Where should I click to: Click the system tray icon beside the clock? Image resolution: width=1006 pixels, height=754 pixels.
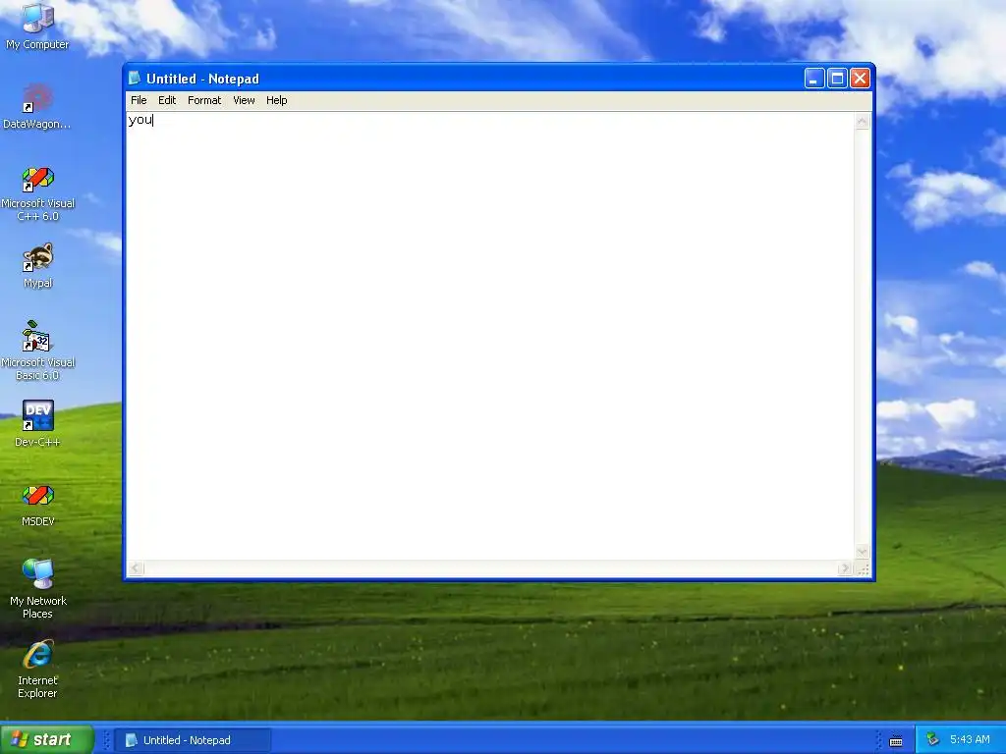(x=933, y=739)
